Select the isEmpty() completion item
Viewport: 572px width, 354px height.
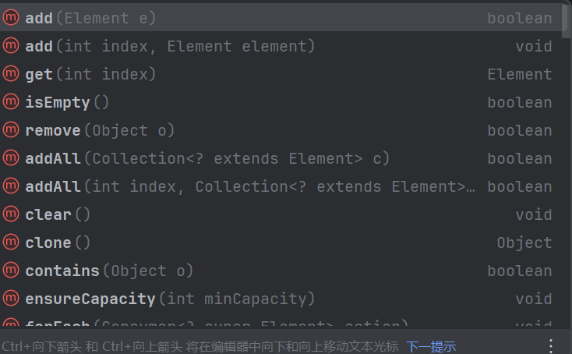(x=67, y=102)
